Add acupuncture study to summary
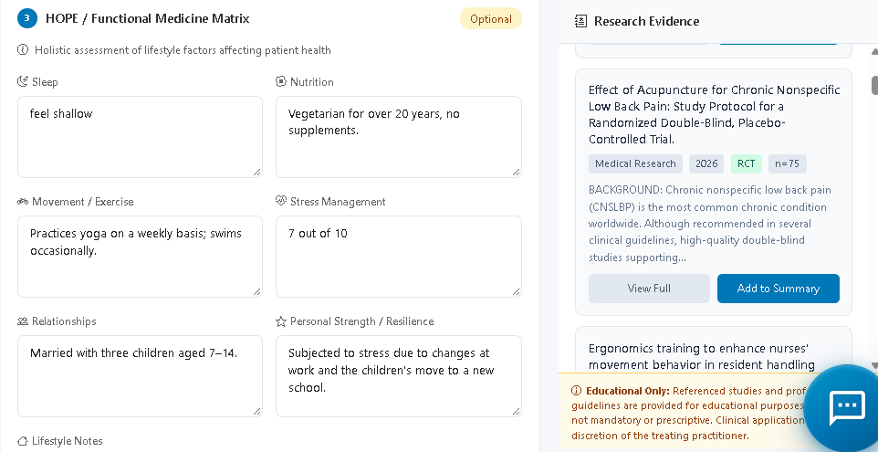Viewport: 878px width, 452px height. [x=779, y=289]
